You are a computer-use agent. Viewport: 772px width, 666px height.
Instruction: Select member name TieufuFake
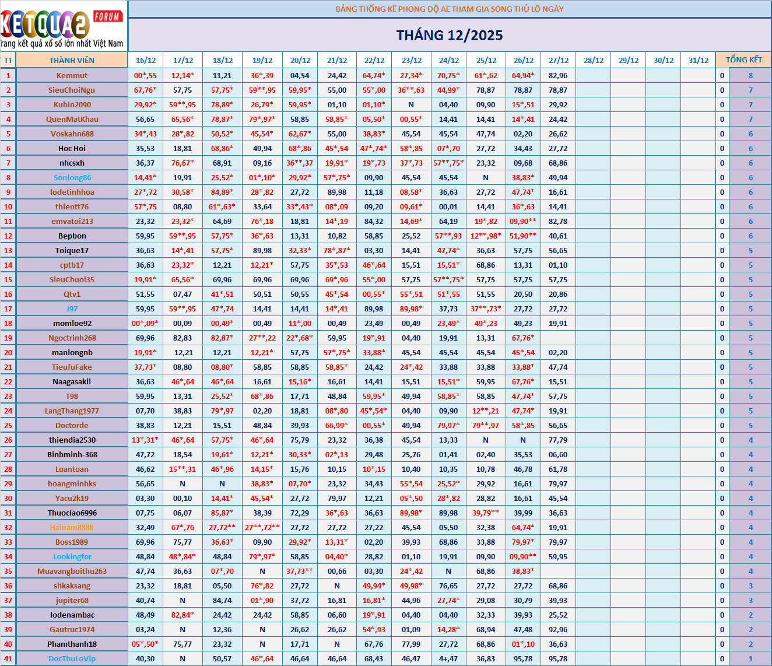point(72,367)
